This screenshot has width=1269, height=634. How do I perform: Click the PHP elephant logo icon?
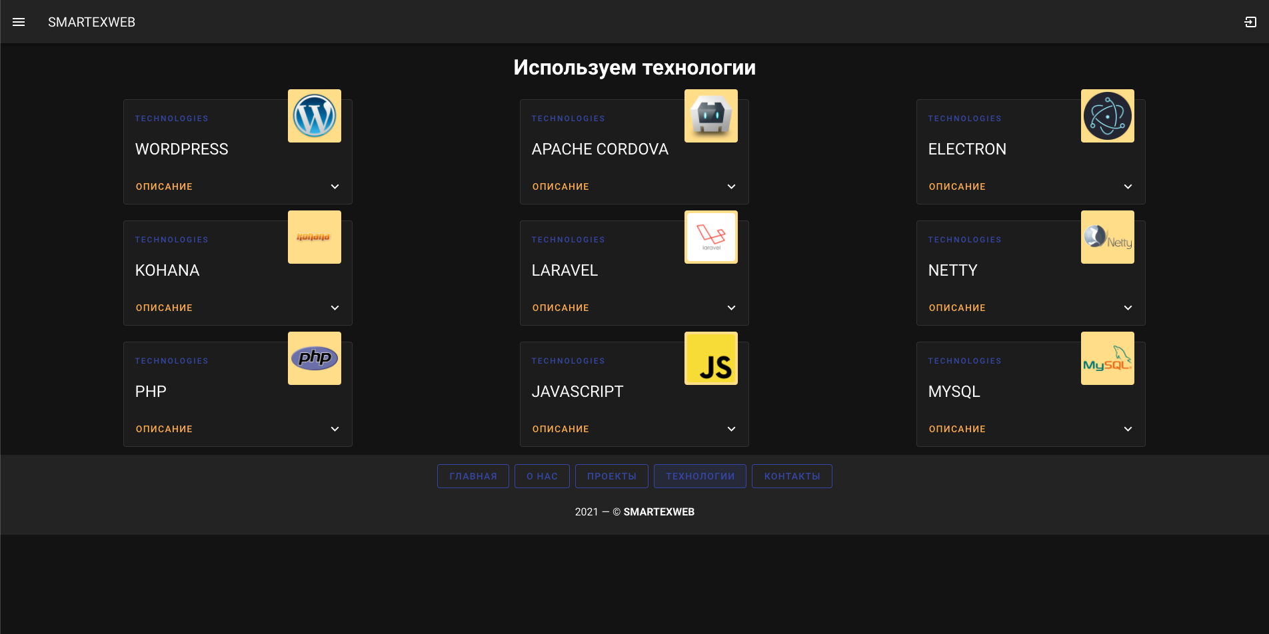[x=314, y=358]
